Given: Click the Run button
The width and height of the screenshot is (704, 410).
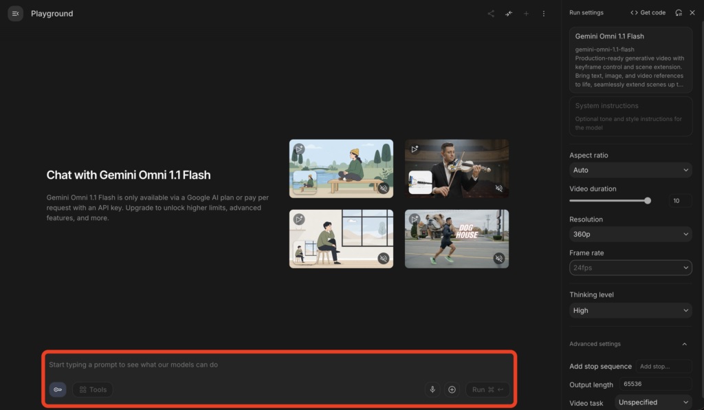Looking at the screenshot, I should (x=487, y=389).
